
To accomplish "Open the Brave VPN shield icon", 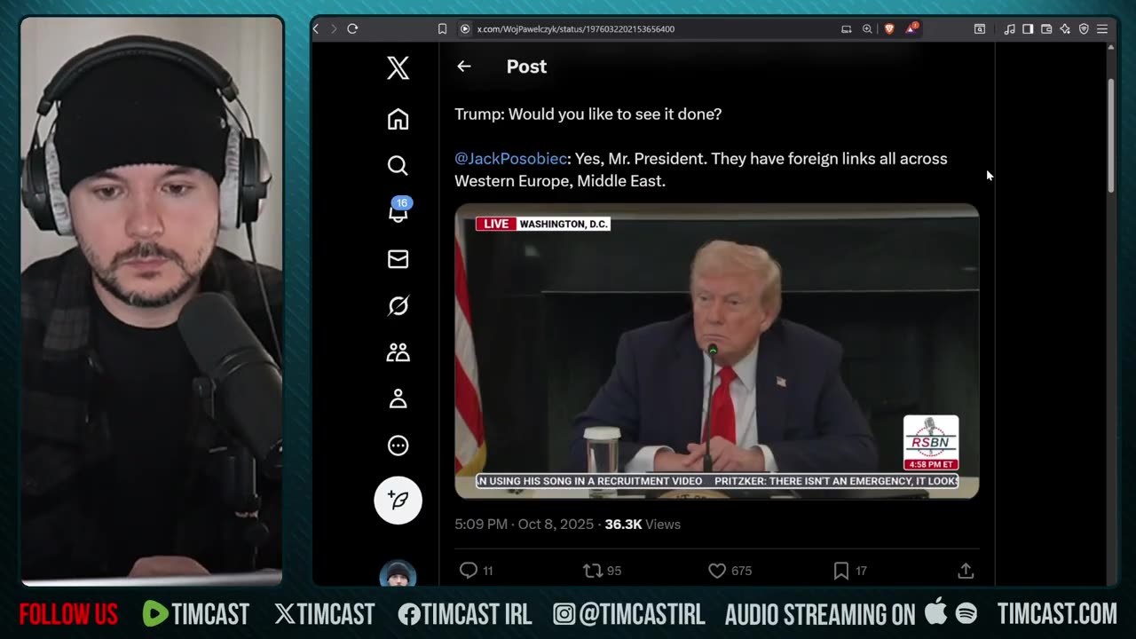I will click(x=1084, y=29).
